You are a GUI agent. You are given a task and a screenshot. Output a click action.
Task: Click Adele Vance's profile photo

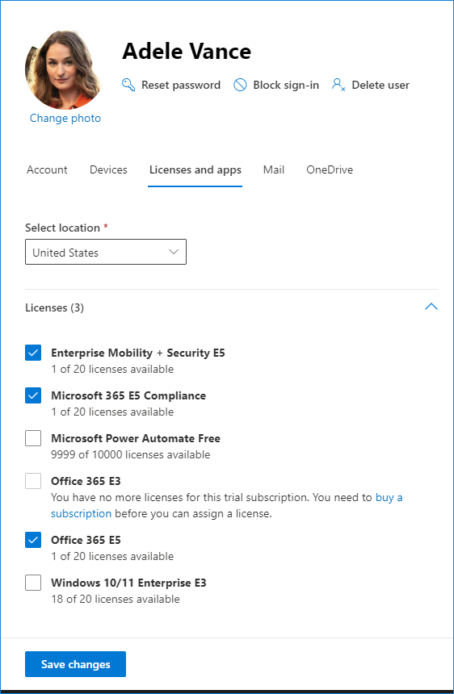click(x=63, y=70)
